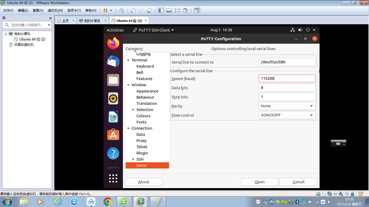The image size is (369, 207).
Task: Select Keyboard in the category tree
Action: (145, 66)
